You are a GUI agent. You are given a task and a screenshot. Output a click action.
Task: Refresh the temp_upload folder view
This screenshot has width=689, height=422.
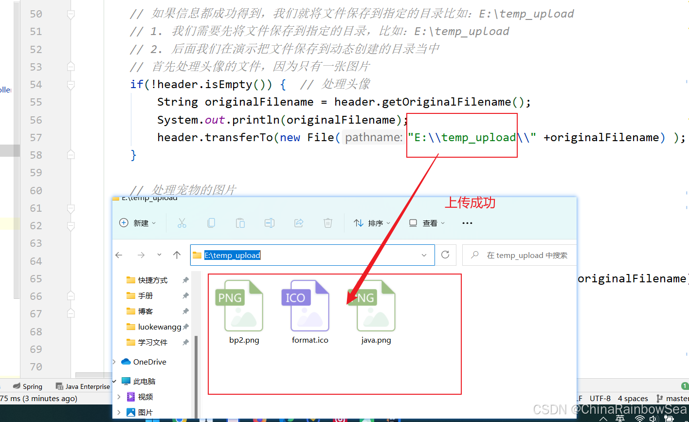446,255
